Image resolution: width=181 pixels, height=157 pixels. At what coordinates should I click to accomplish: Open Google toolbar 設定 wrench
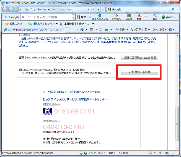pyautogui.click(x=155, y=17)
